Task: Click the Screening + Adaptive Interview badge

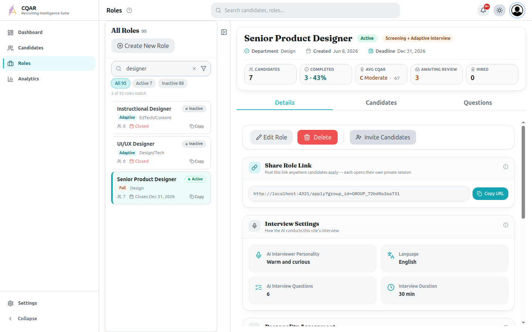Action: 418,38
